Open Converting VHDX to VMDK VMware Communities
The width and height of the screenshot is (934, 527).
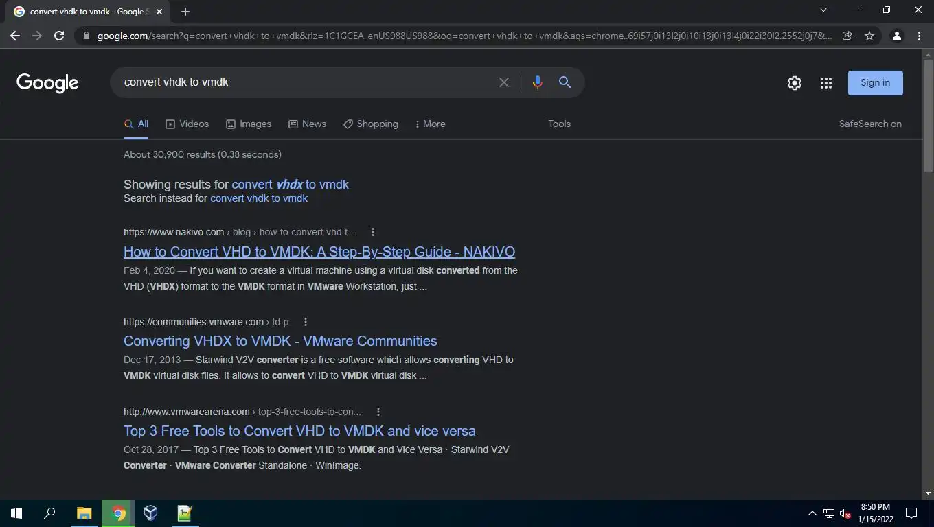click(x=280, y=341)
